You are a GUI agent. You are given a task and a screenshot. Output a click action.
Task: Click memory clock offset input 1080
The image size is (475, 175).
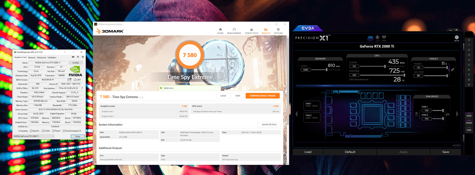click(305, 70)
